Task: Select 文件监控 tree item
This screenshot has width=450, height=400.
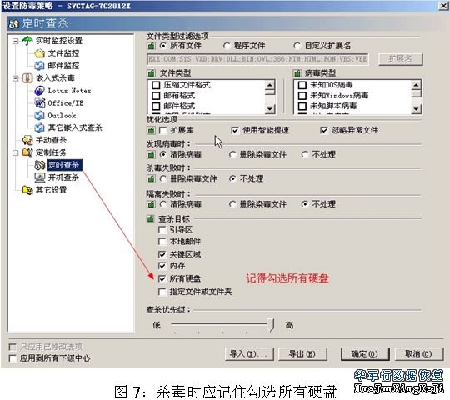Action: pyautogui.click(x=63, y=53)
